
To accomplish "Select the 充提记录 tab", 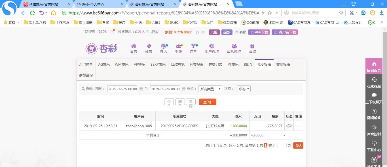I will tap(215, 65).
